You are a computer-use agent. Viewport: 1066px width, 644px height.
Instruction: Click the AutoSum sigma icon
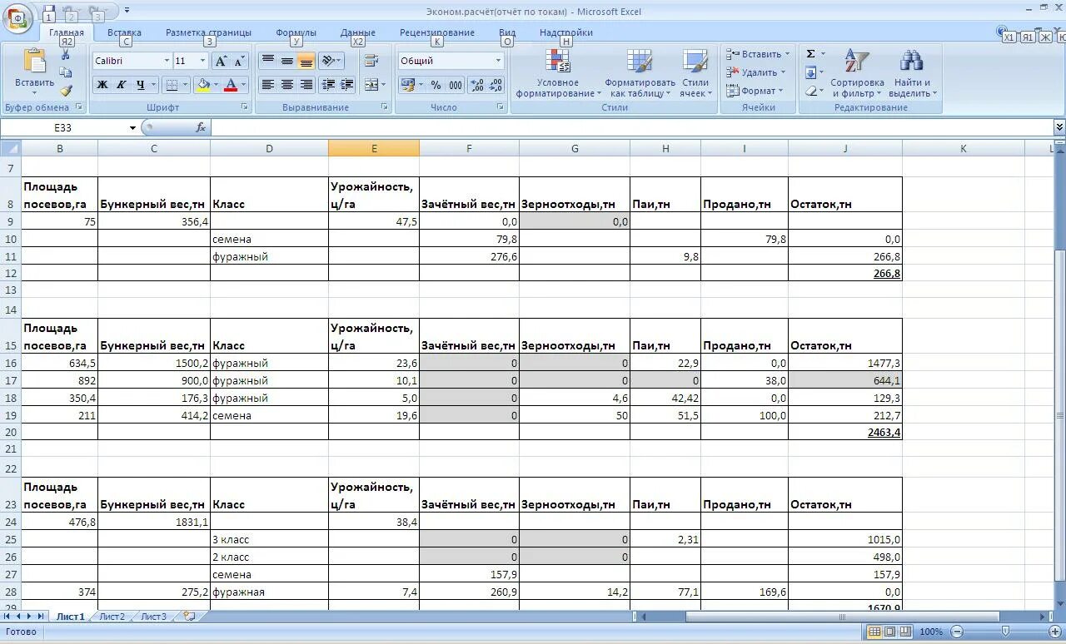[810, 54]
